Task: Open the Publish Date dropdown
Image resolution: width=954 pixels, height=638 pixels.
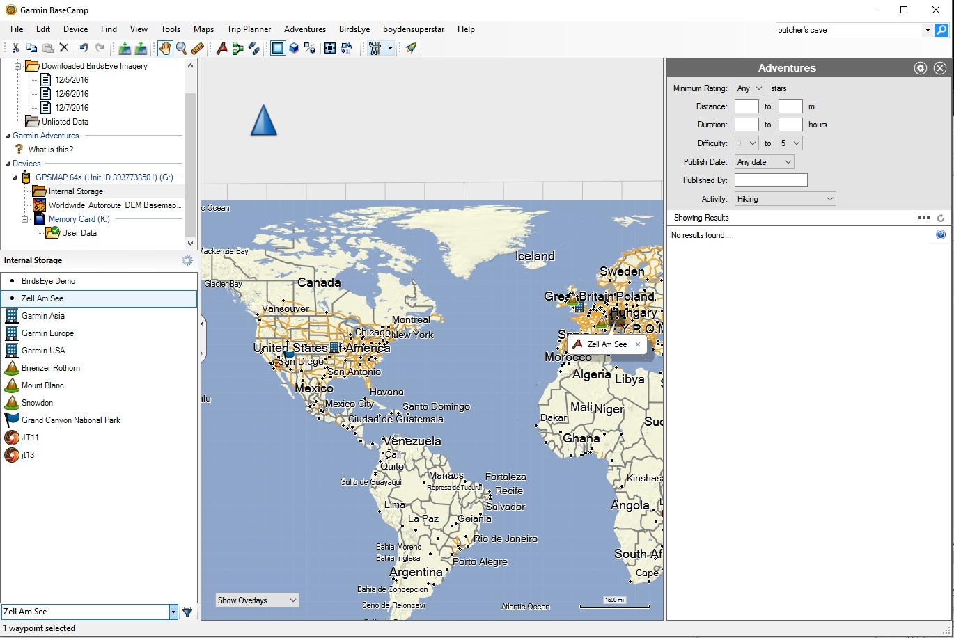Action: (x=765, y=162)
